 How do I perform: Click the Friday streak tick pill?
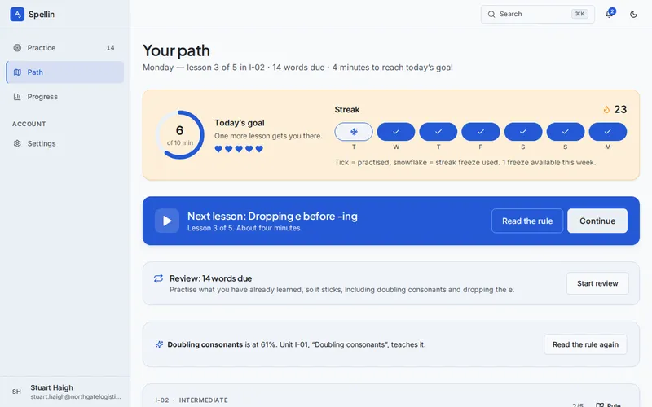tap(481, 132)
